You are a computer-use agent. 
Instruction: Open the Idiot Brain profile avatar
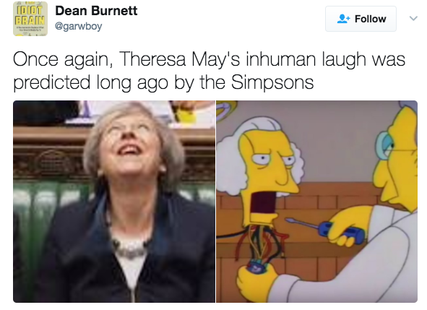(30, 19)
